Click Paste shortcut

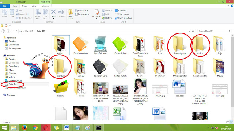24,18
